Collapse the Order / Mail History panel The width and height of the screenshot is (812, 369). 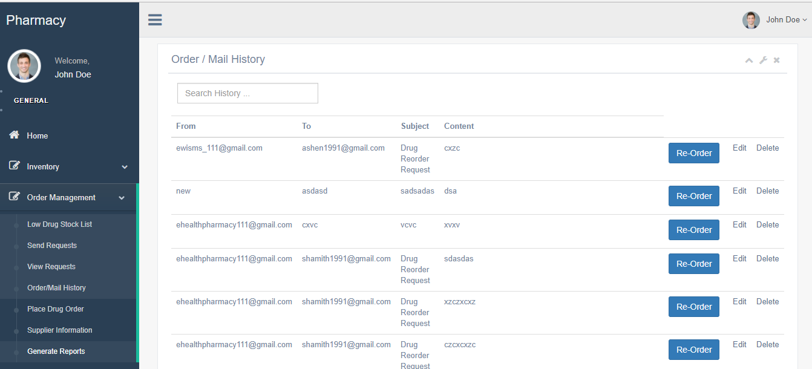749,60
